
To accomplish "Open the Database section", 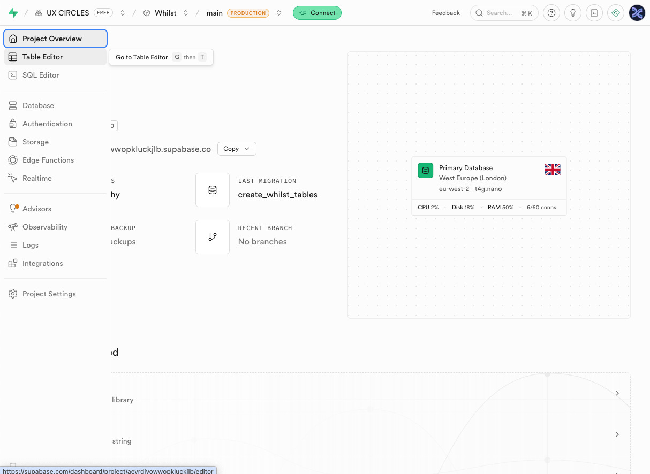I will click(x=56, y=105).
